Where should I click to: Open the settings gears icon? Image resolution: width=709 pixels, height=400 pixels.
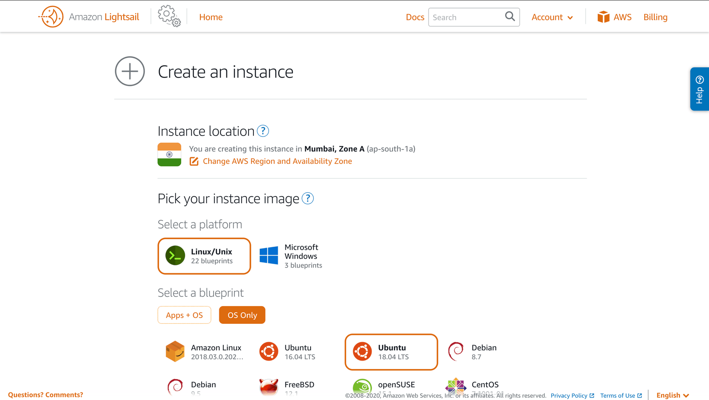[x=169, y=16]
